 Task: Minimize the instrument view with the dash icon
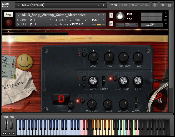pyautogui.click(x=166, y=16)
